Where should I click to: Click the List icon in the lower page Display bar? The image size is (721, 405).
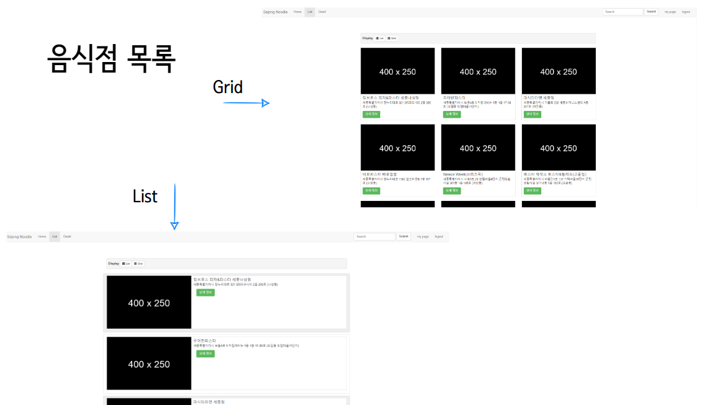pos(125,263)
